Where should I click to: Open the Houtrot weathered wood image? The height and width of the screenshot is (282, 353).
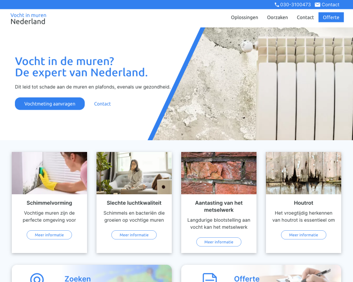point(303,173)
